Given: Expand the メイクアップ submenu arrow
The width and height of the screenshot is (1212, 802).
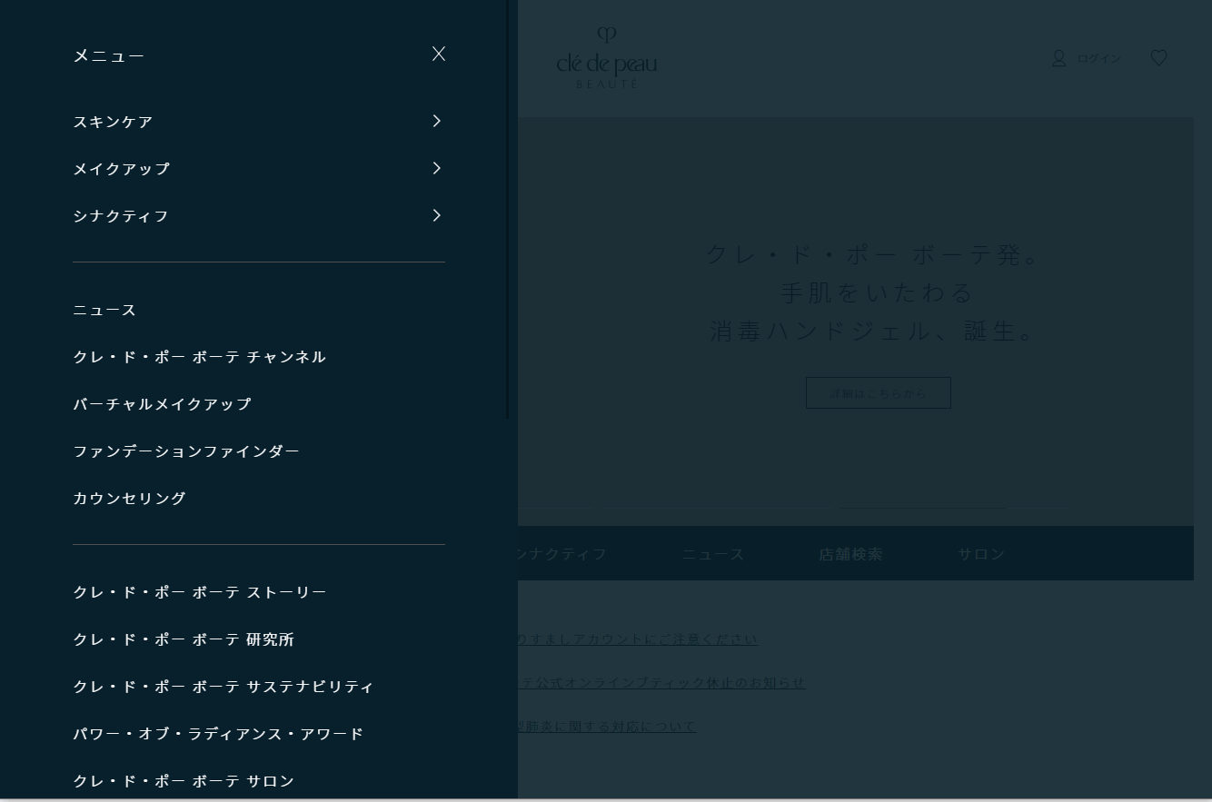Looking at the screenshot, I should point(437,168).
